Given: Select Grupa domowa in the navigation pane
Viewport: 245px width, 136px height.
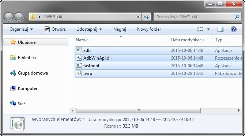Looking at the screenshot, I should [33, 73].
